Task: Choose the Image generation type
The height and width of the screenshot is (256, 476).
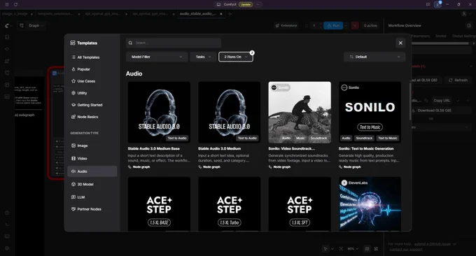Action: coord(92,145)
